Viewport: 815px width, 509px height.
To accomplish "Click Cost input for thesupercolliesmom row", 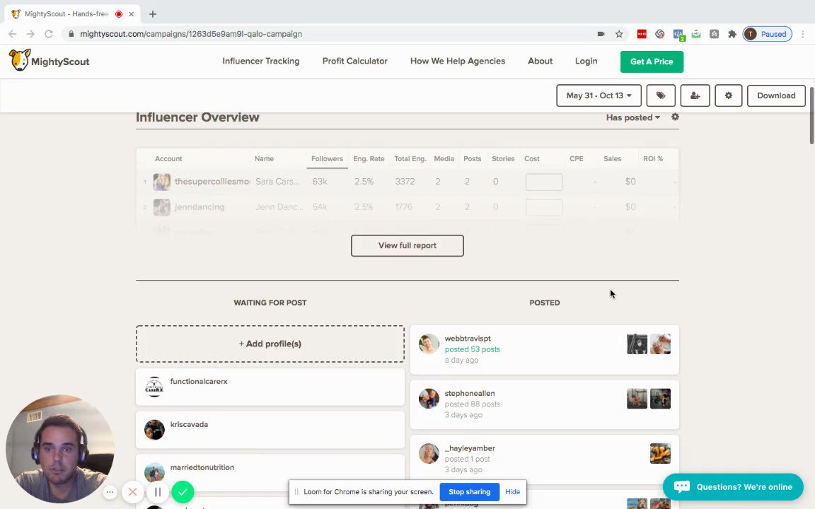I will click(543, 182).
